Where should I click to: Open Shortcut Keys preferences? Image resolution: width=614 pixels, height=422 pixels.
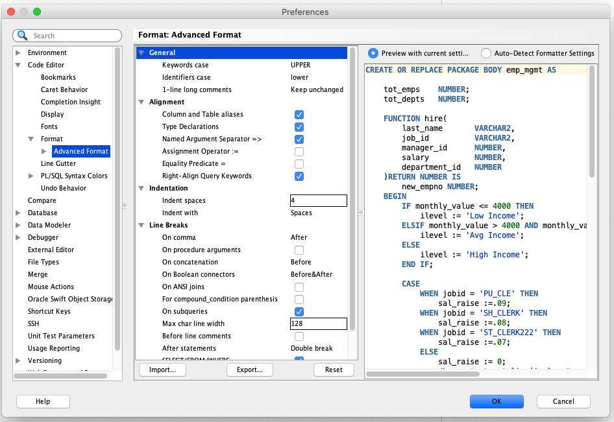pyautogui.click(x=49, y=311)
